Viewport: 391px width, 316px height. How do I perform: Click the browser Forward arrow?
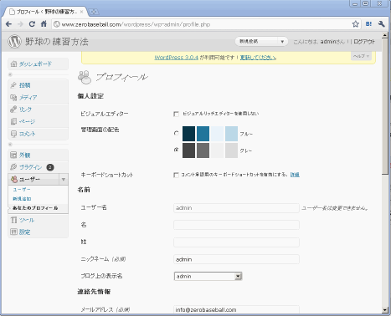[20, 24]
